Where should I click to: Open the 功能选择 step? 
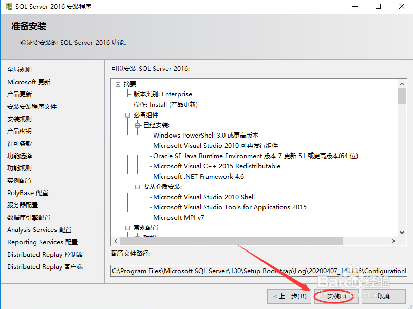coord(20,156)
